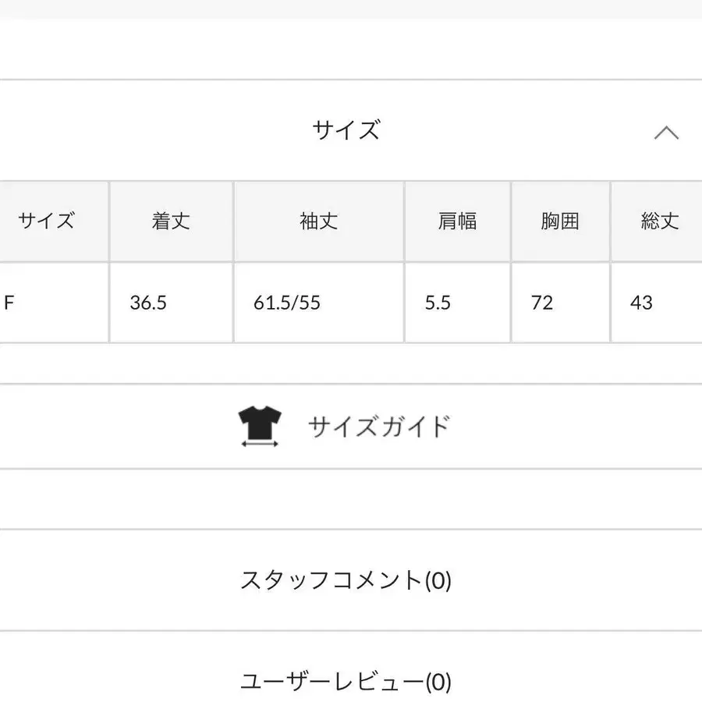Click the (0) count beside ユーザーレビュー

[x=438, y=682]
